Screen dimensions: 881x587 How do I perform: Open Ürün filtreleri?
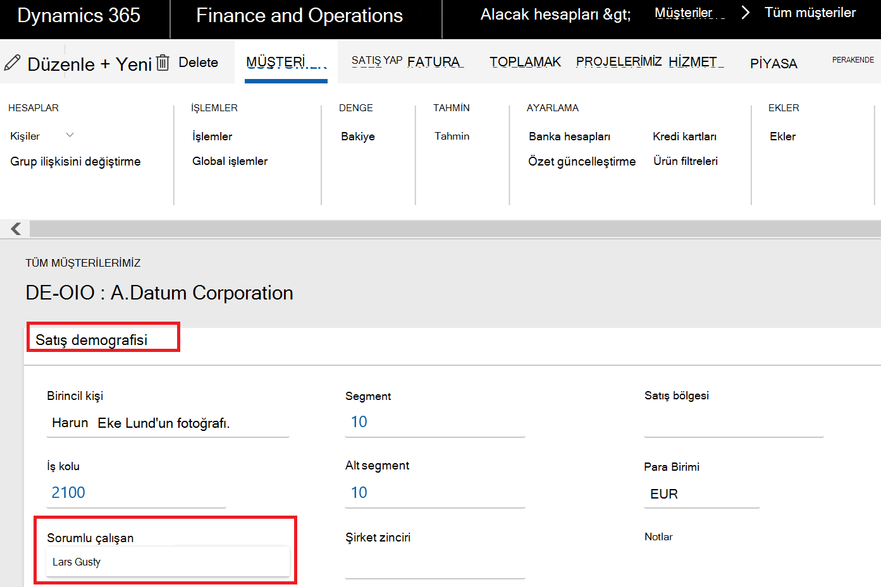[x=686, y=161]
